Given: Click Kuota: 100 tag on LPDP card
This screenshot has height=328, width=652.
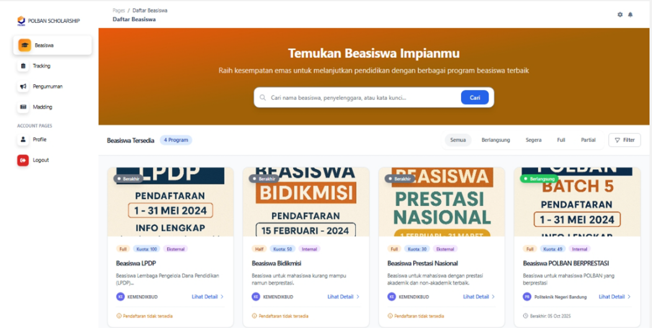Looking at the screenshot, I should [146, 249].
